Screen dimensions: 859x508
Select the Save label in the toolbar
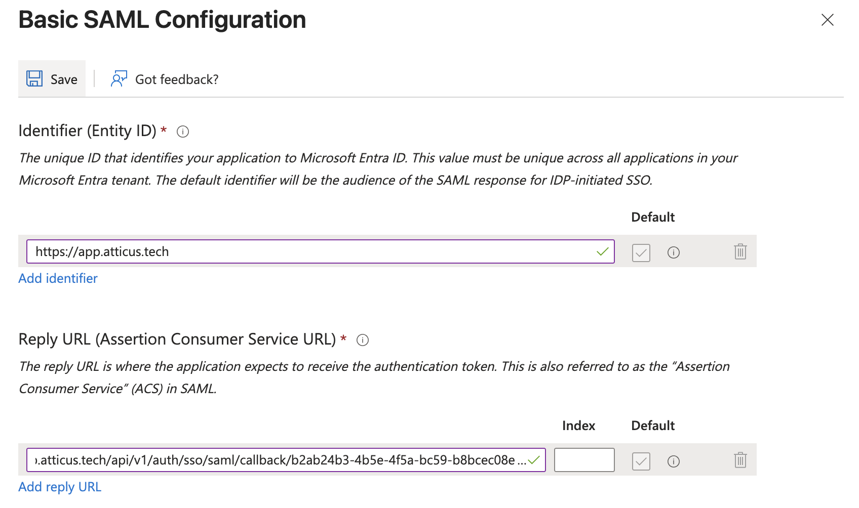point(63,79)
